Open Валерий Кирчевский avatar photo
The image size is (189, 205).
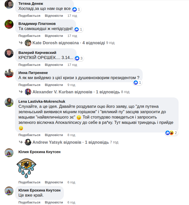coord(9,53)
